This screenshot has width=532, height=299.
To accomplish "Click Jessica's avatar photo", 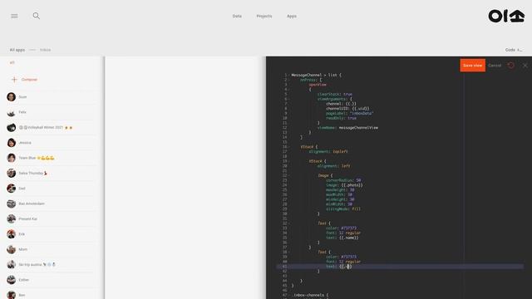I will [11, 143].
